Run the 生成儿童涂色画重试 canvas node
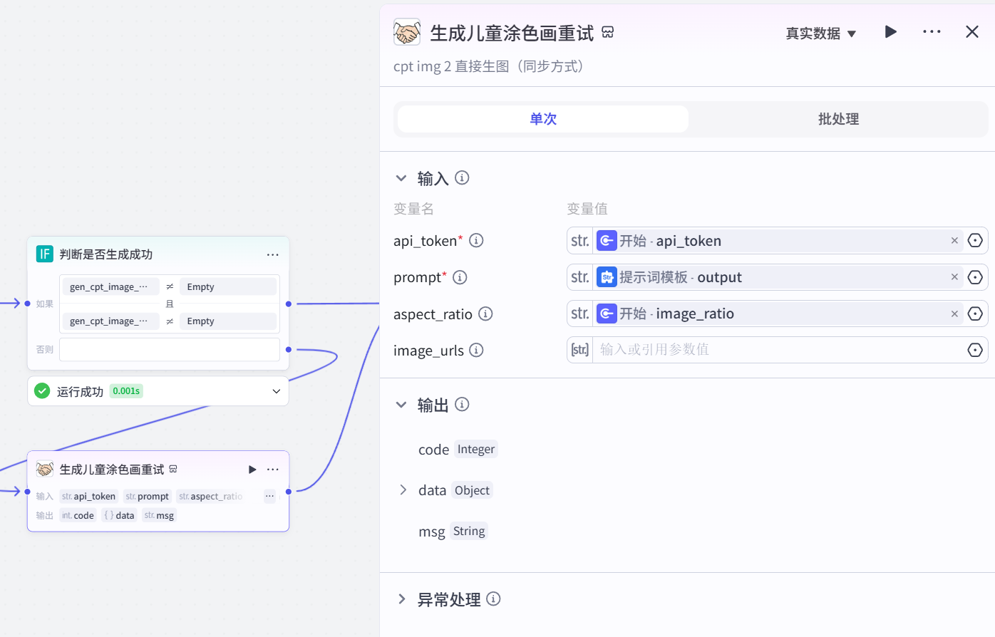This screenshot has height=637, width=995. coord(252,470)
